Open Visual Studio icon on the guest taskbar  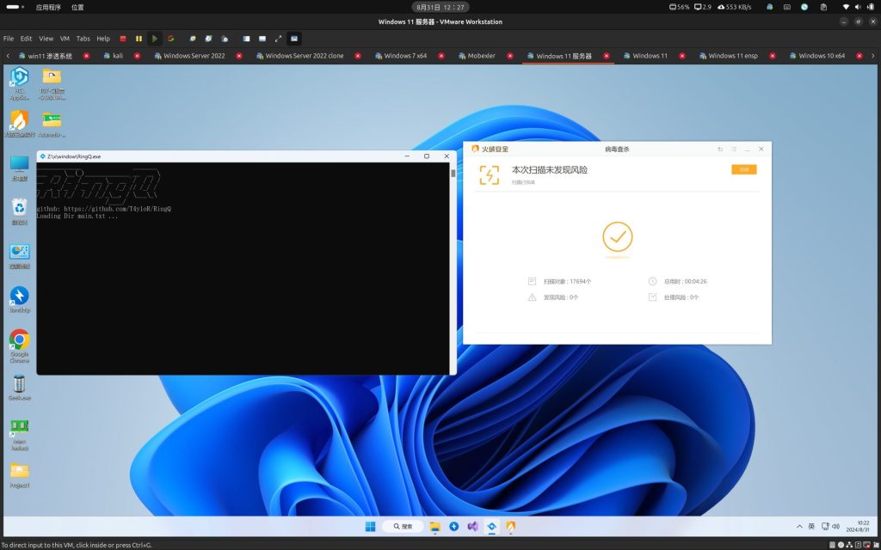coord(472,527)
